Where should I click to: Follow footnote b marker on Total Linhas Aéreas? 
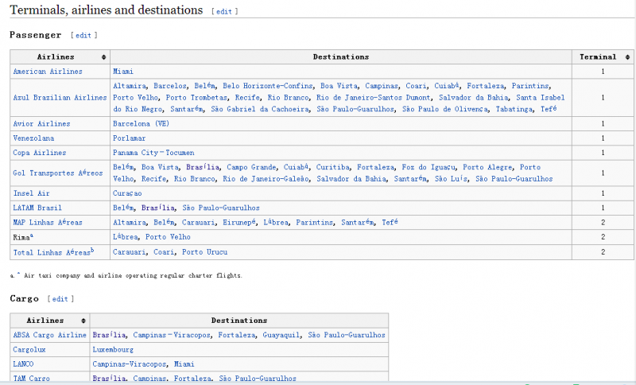(x=92, y=251)
